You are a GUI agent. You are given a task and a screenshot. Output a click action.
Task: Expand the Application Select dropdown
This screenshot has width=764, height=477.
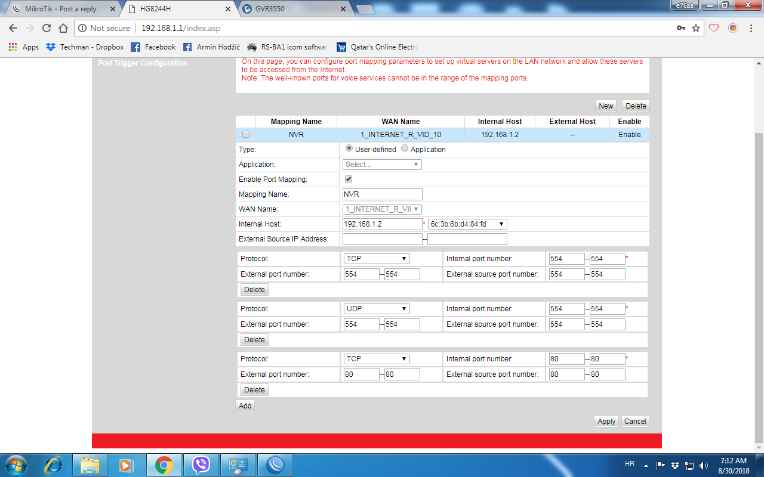click(x=381, y=164)
